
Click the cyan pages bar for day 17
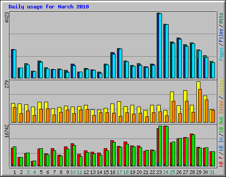pos(121,63)
